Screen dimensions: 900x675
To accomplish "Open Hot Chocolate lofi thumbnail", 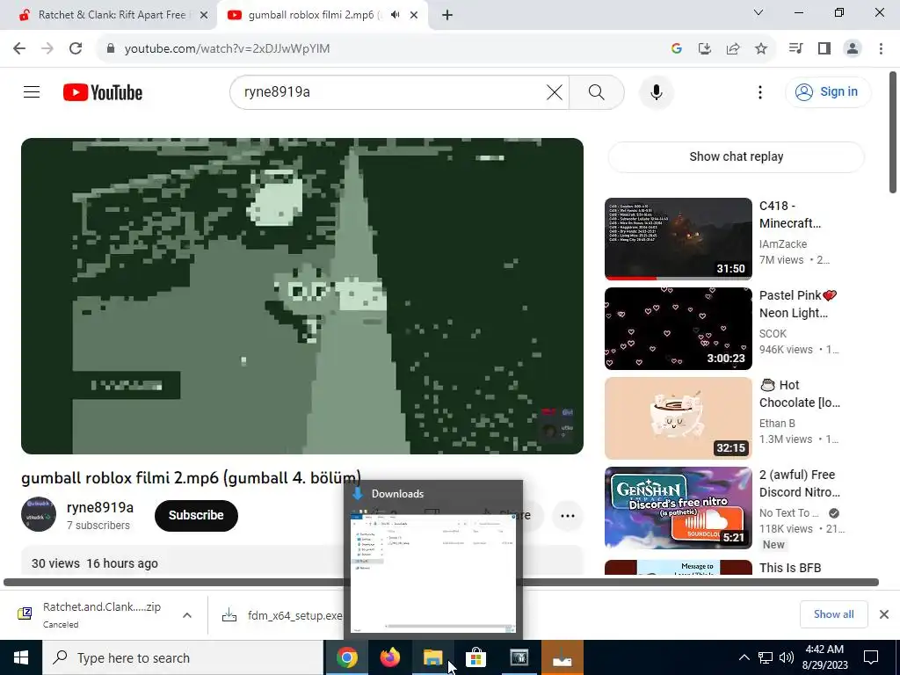I will tap(678, 417).
